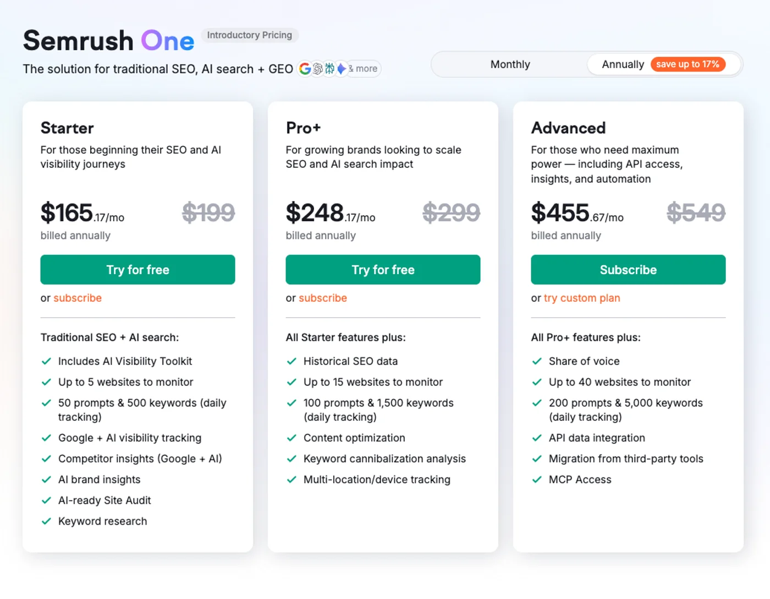Click the Google logo icon

pyautogui.click(x=305, y=69)
